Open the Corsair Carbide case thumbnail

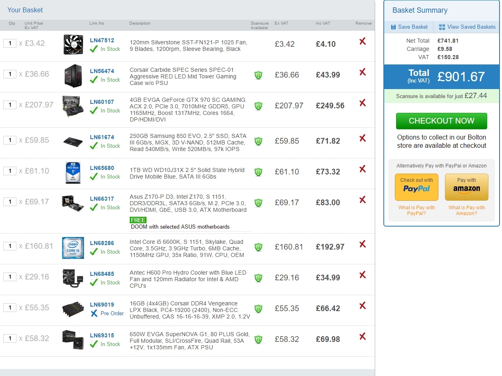[73, 76]
